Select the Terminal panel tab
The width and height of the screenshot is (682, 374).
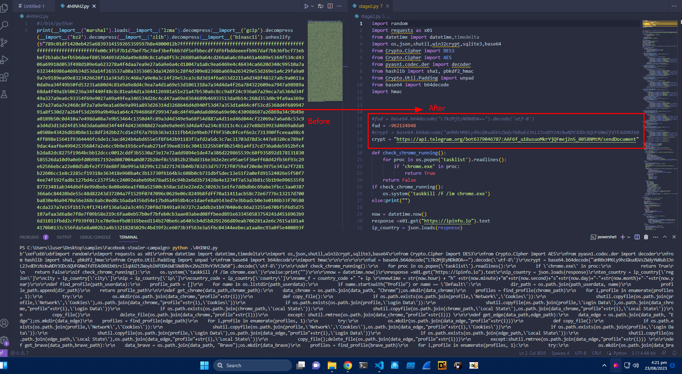pos(128,237)
